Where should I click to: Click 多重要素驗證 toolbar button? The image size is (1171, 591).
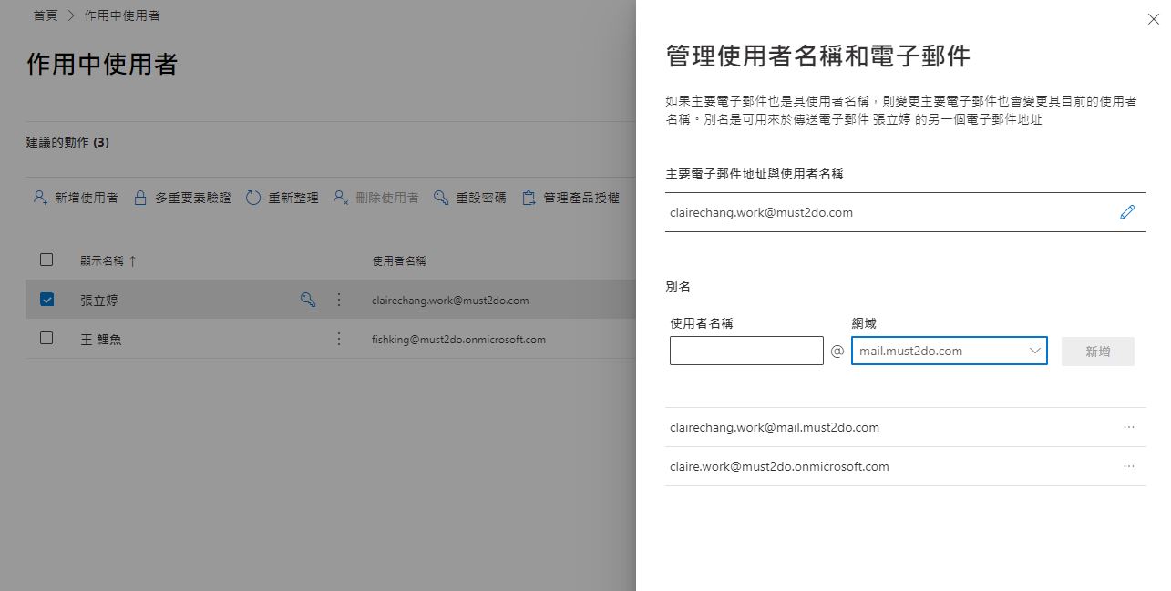click(182, 198)
